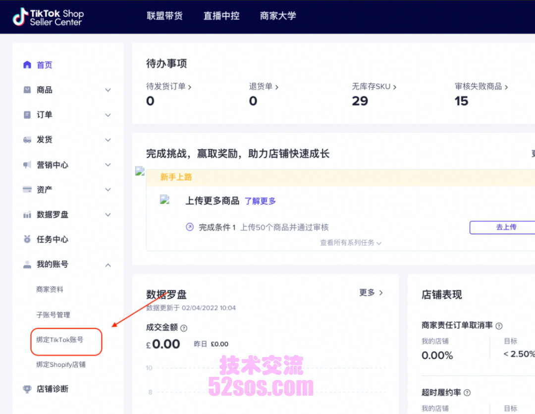The image size is (535, 414).
Task: Expand 查看所有系列任务 dropdown
Action: pos(350,243)
